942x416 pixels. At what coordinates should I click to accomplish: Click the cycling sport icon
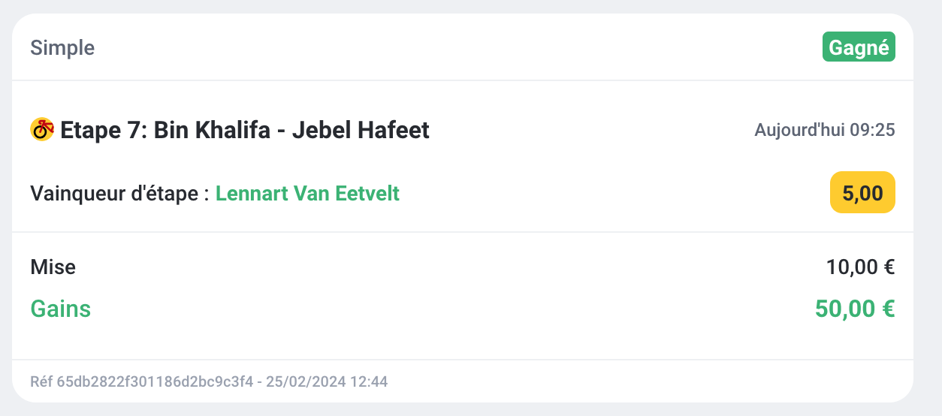(x=42, y=130)
